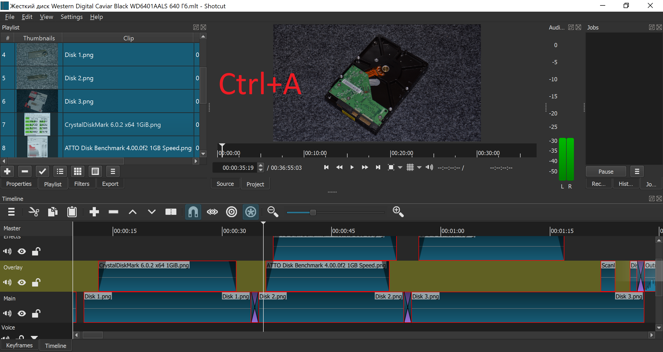This screenshot has width=663, height=352.
Task: Open the Settings menu
Action: [71, 17]
